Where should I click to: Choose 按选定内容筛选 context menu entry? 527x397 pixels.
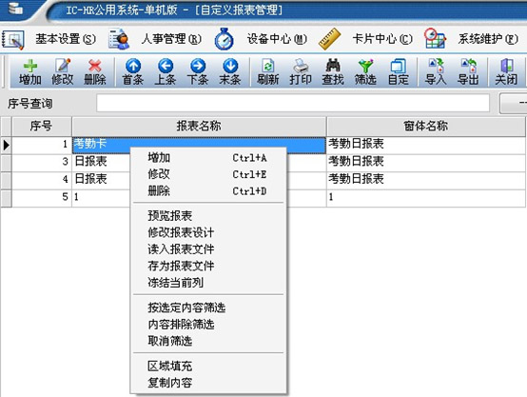coord(186,308)
